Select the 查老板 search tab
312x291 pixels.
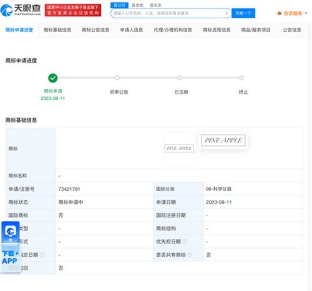(x=137, y=5)
